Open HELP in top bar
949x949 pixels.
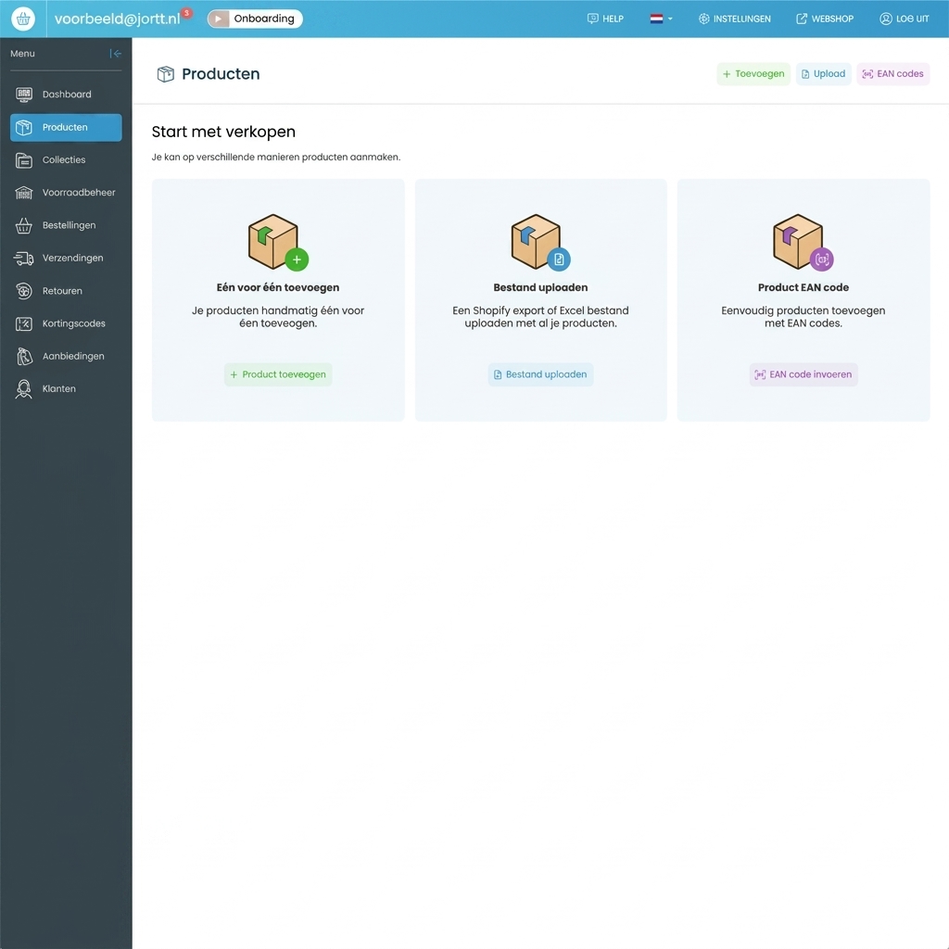point(605,19)
